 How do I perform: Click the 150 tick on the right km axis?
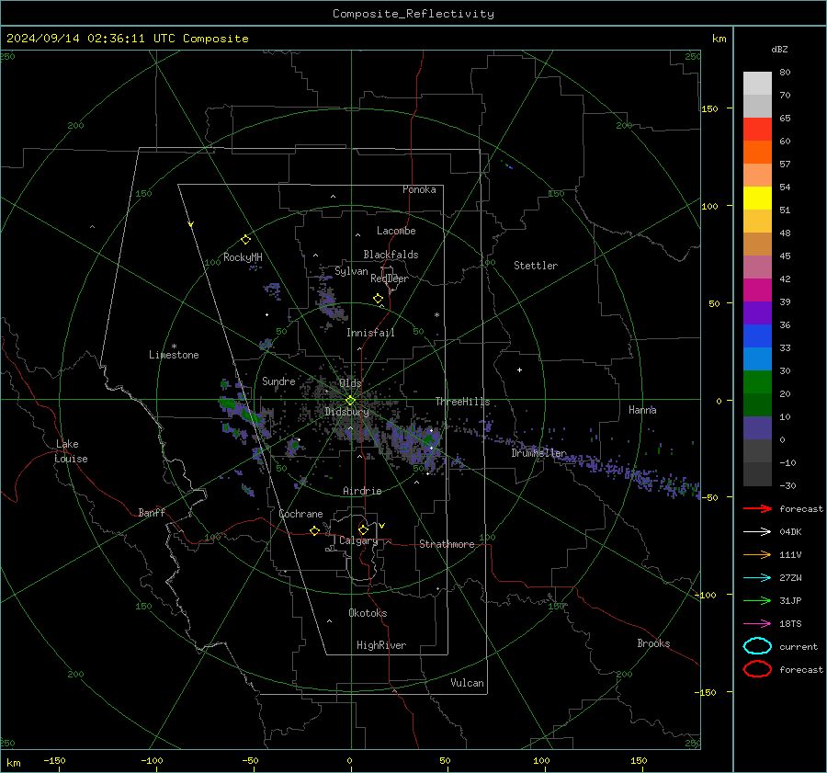[x=710, y=108]
